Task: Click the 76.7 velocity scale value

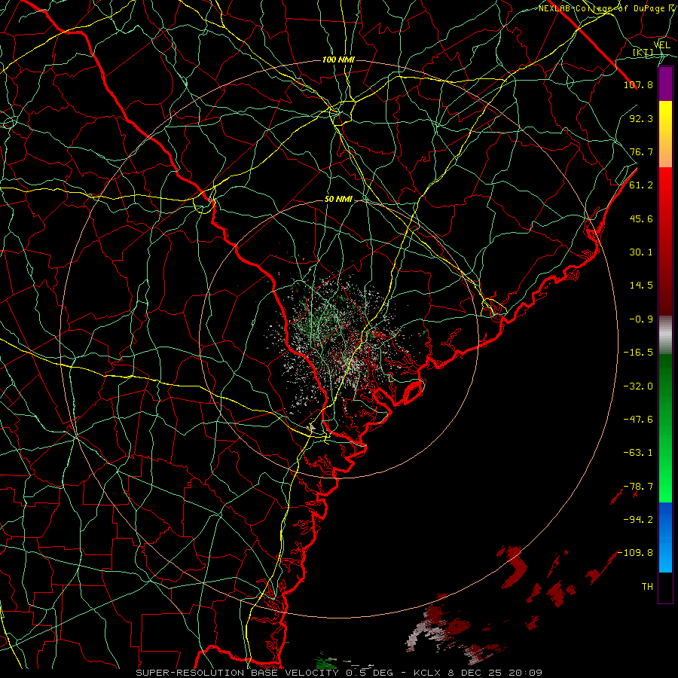Action: [641, 151]
